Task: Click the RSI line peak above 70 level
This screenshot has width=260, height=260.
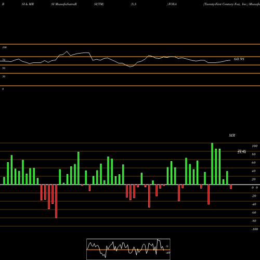Action: pos(67,51)
